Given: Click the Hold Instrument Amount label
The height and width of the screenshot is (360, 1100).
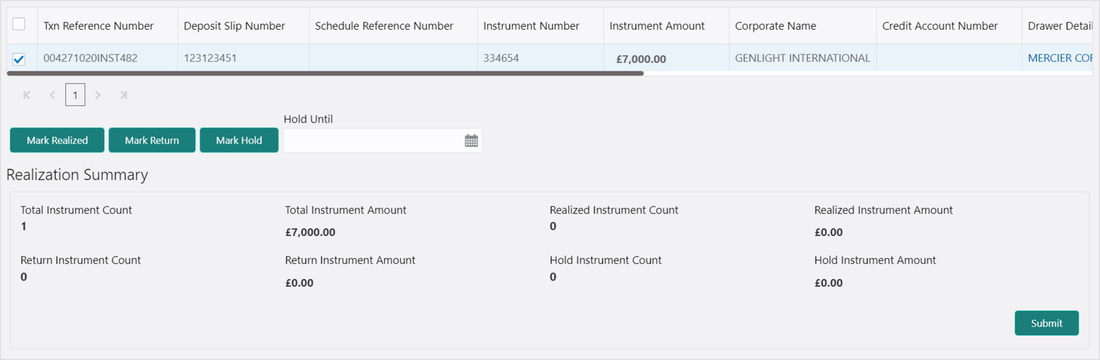Looking at the screenshot, I should pos(875,260).
